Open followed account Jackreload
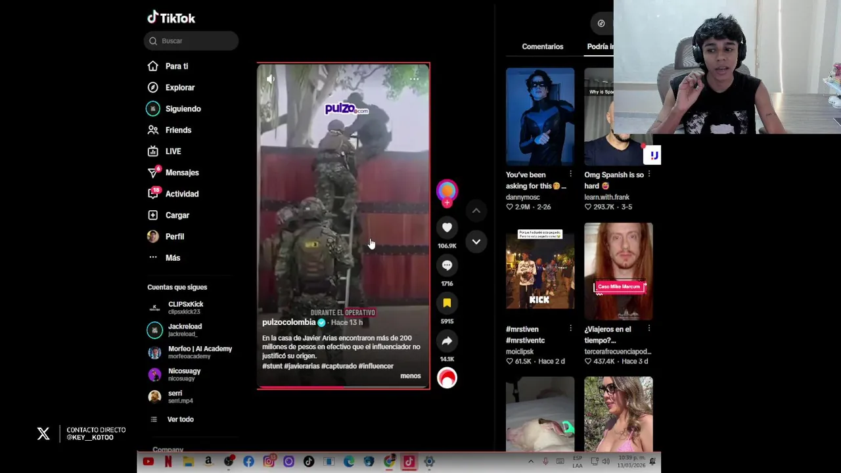841x473 pixels. coord(175,330)
